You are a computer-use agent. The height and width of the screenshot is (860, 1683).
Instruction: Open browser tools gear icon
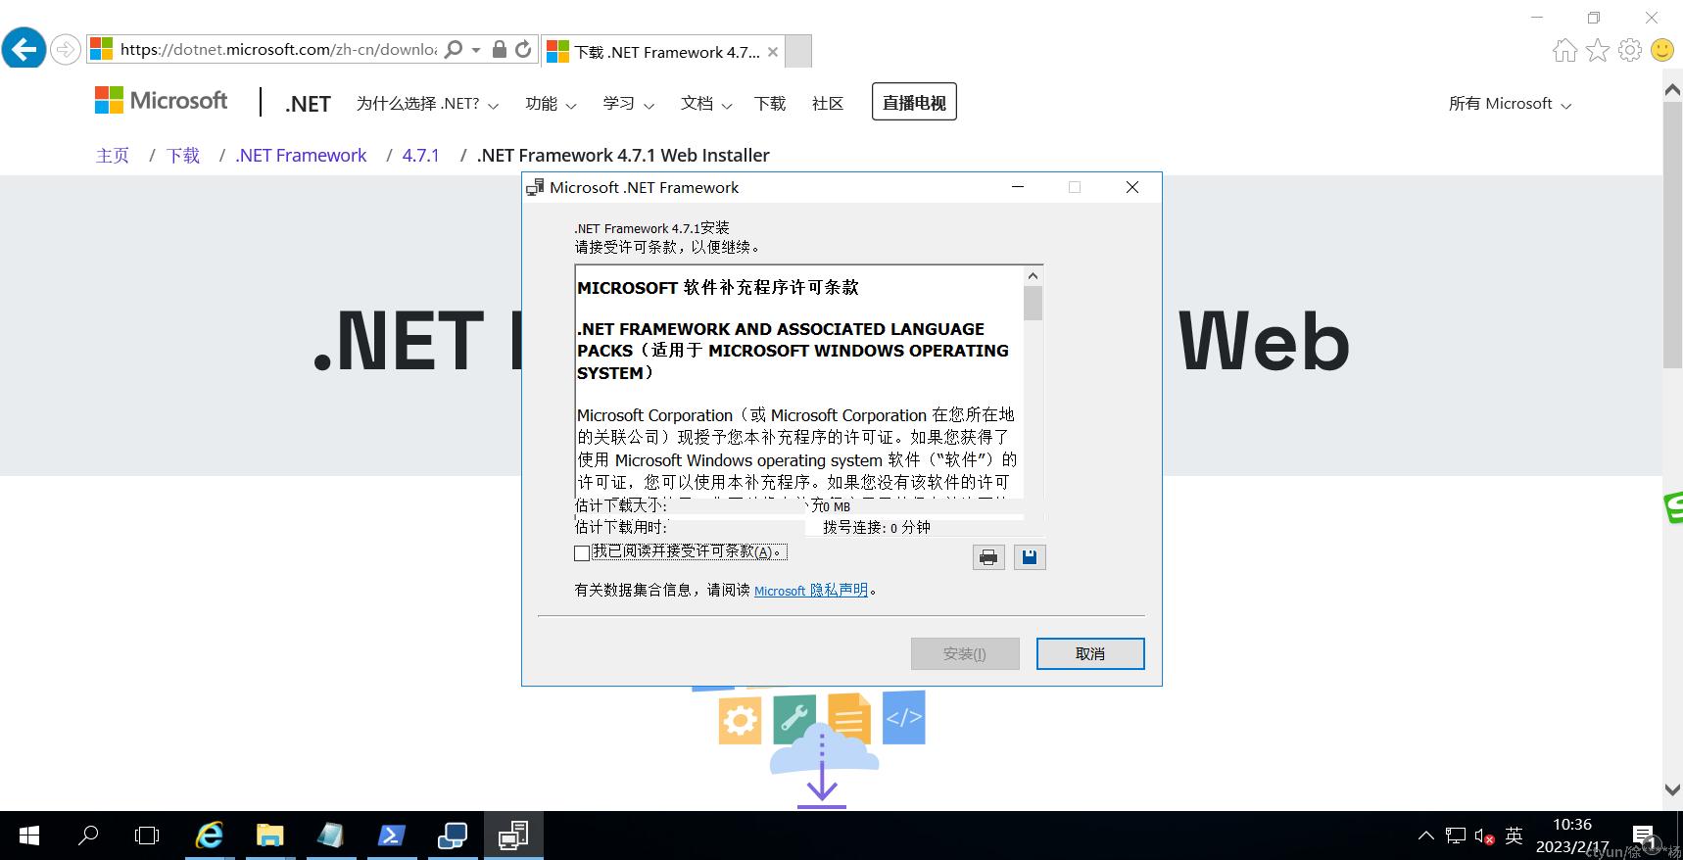tap(1630, 50)
